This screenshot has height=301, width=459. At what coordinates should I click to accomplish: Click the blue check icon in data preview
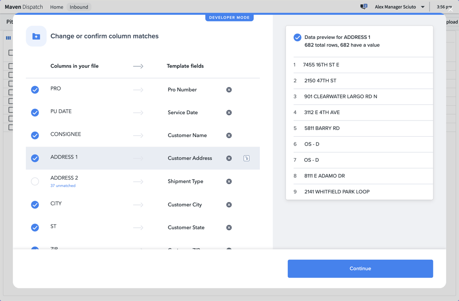298,38
